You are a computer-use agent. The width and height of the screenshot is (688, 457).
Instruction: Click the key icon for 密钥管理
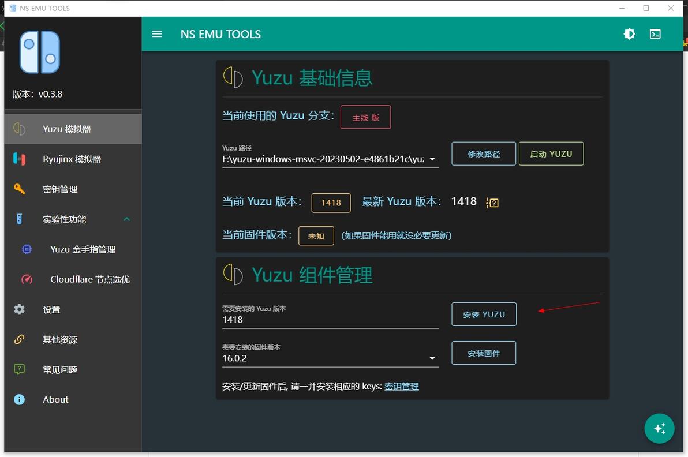(19, 189)
